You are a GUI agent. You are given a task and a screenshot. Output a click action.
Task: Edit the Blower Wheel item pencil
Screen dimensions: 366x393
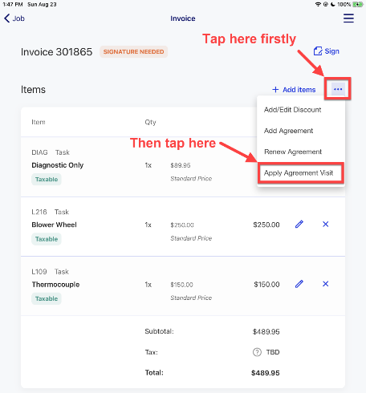pos(299,224)
